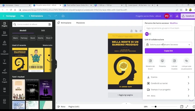Open search filters icon in search box

click(50, 24)
